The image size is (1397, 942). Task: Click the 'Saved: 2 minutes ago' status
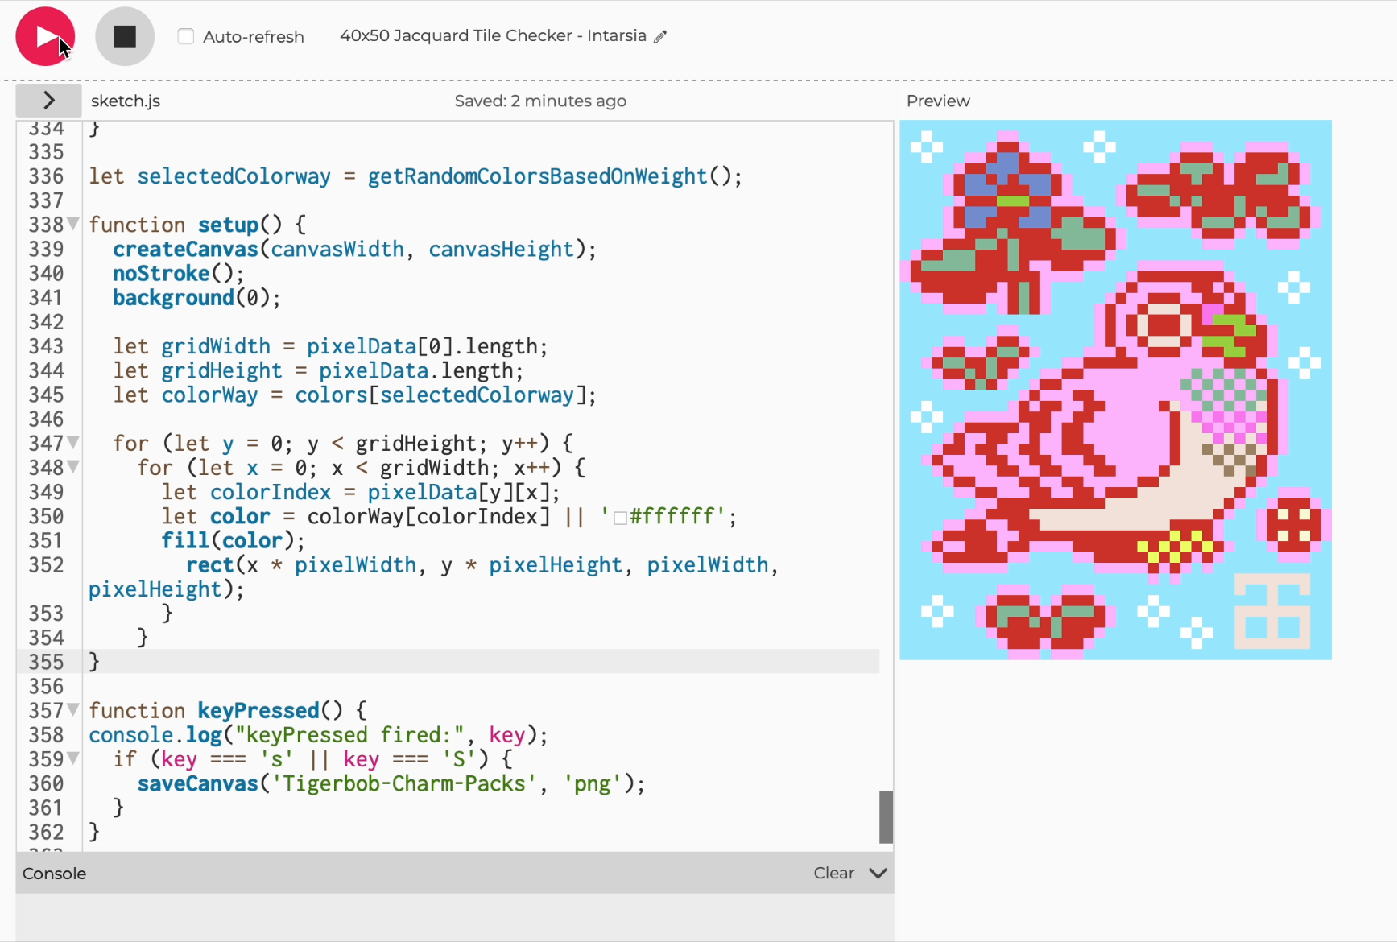tap(540, 101)
